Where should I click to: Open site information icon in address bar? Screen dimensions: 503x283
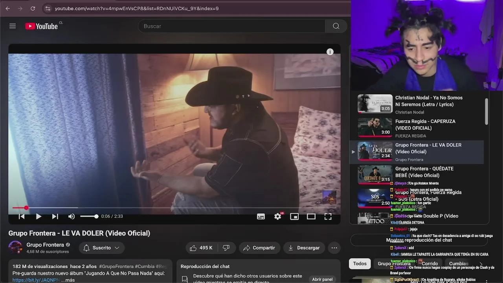[x=48, y=8]
